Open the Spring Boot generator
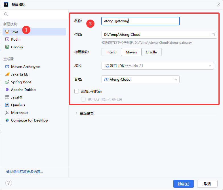Screen dimensions: 223x190 [x=21, y=82]
